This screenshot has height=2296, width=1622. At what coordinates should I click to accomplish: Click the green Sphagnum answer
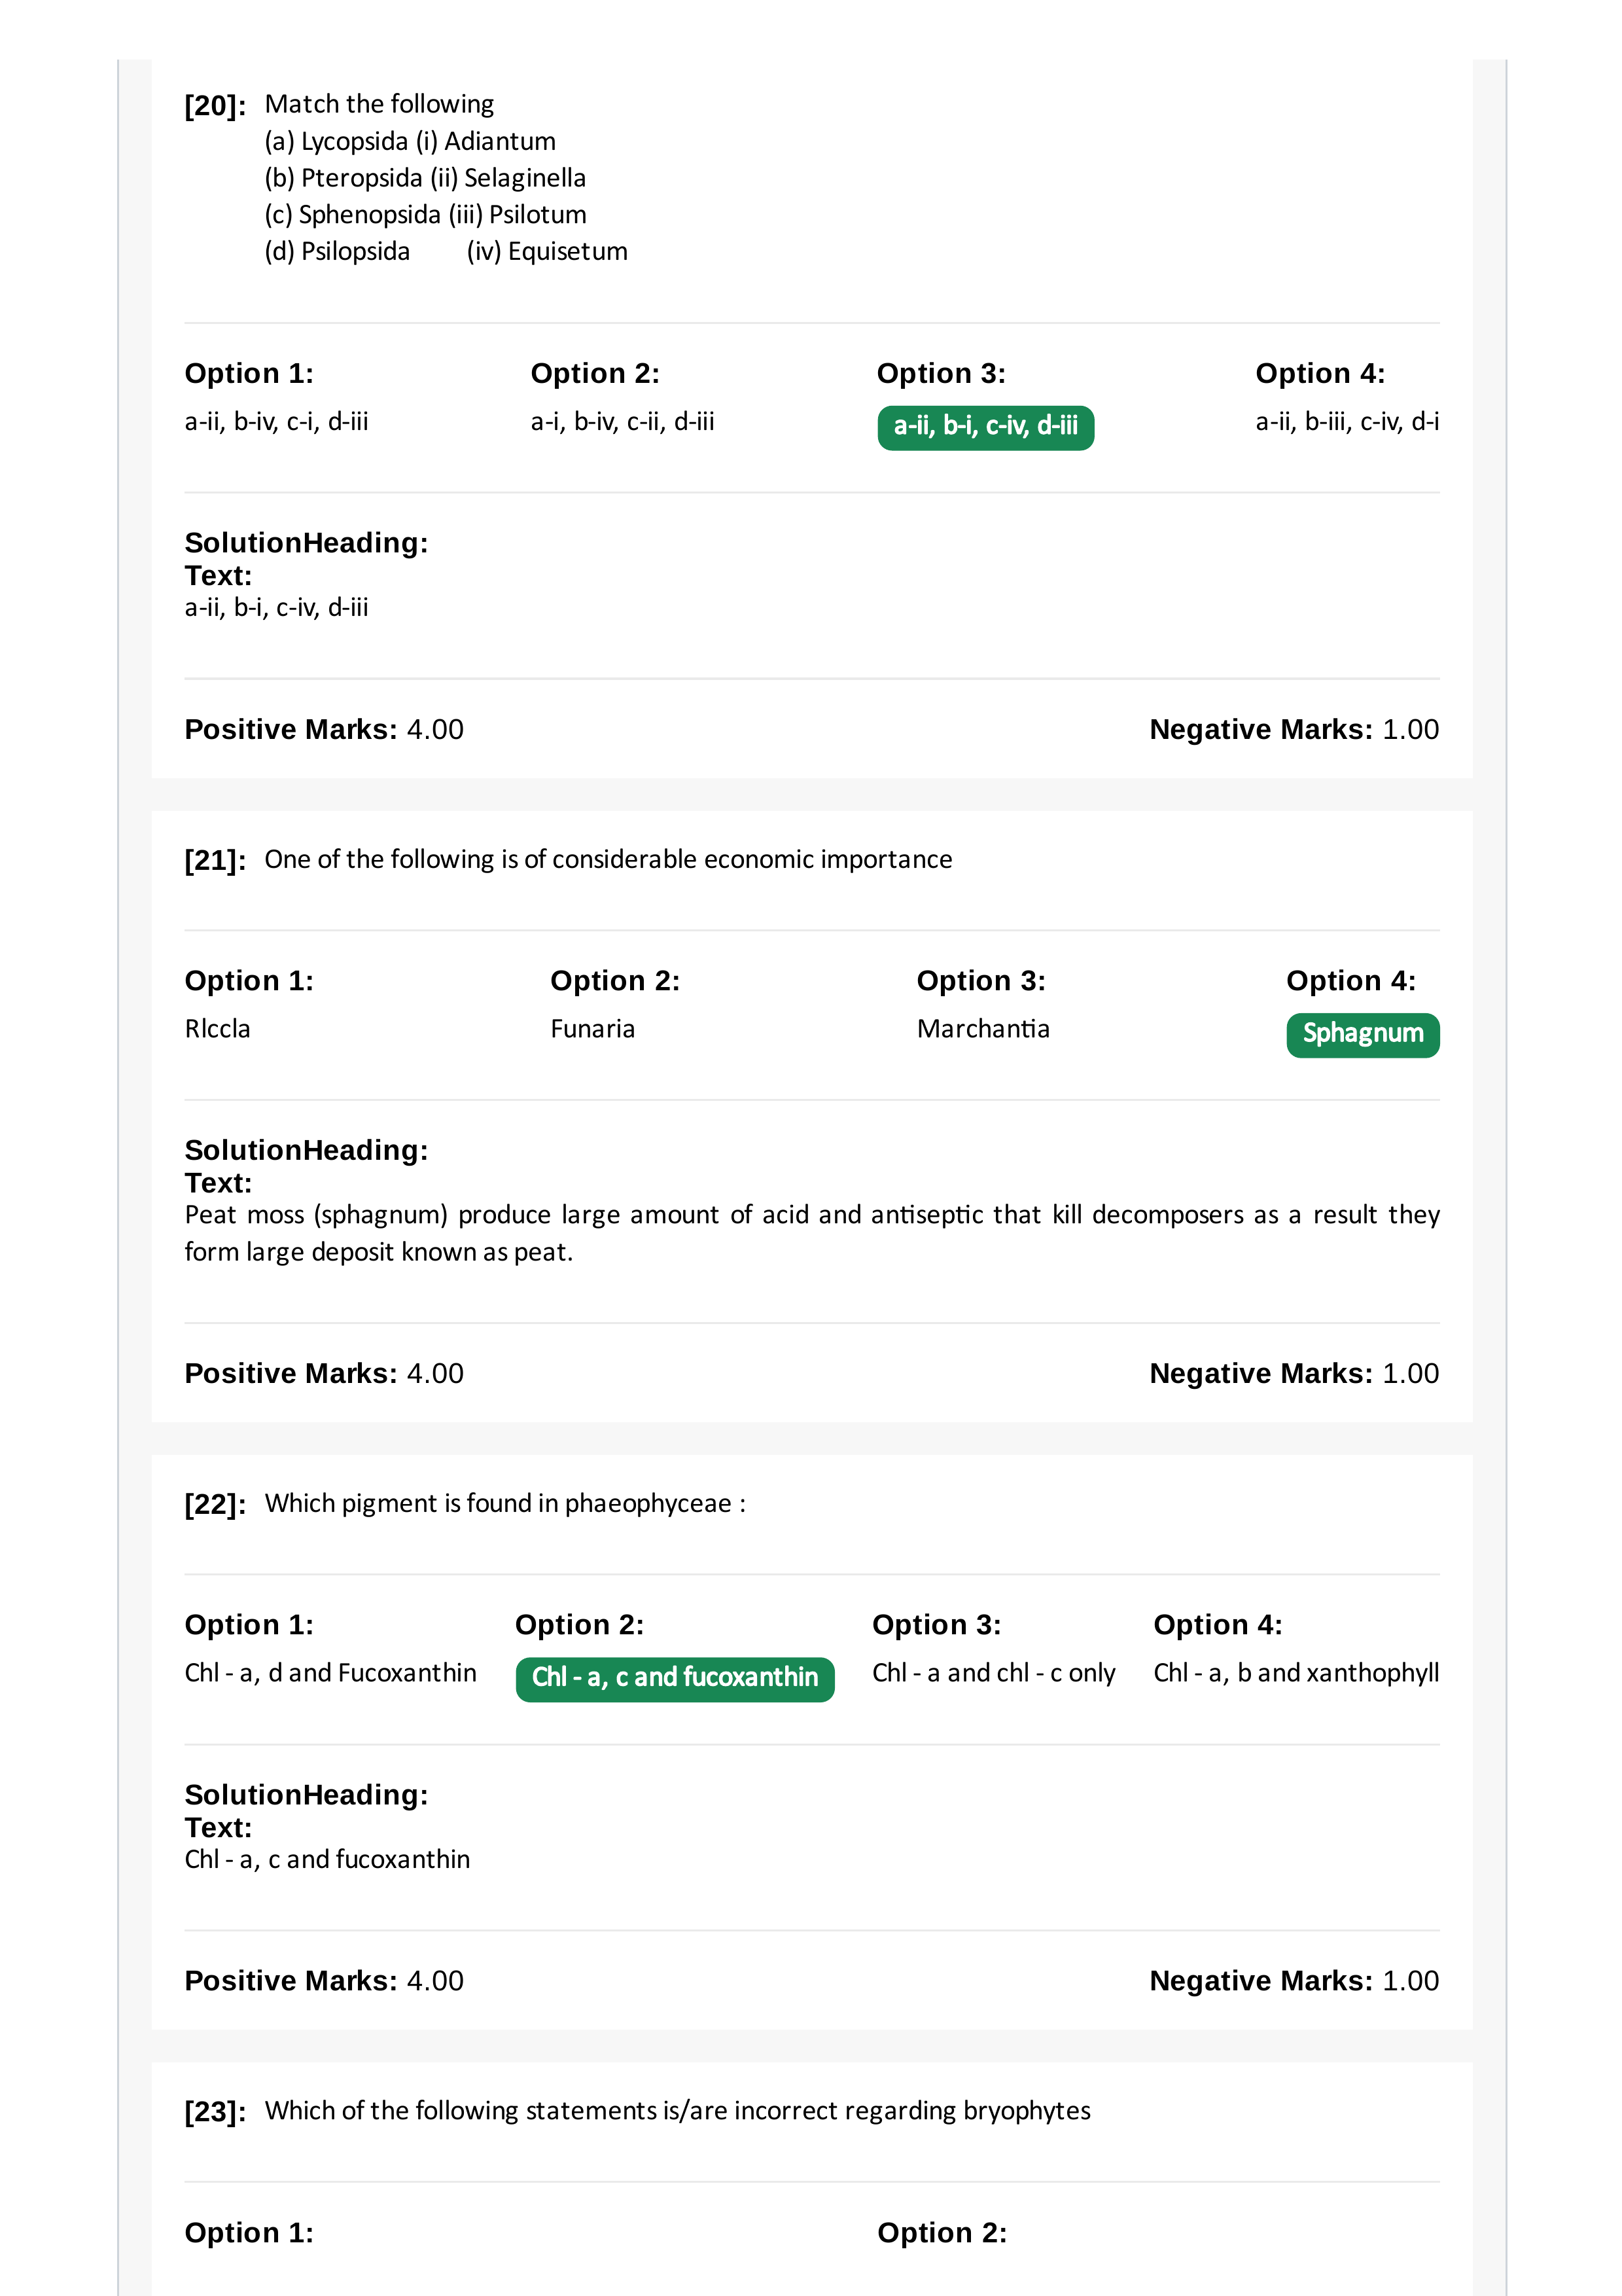coord(1363,1034)
